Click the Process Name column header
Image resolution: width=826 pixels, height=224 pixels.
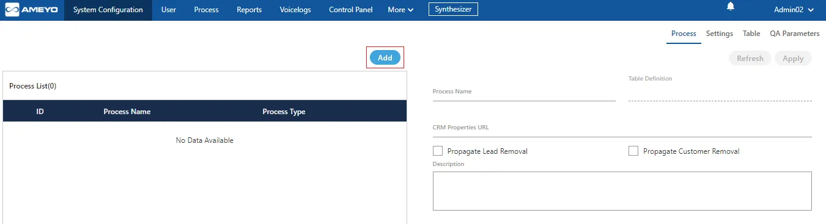pyautogui.click(x=127, y=112)
